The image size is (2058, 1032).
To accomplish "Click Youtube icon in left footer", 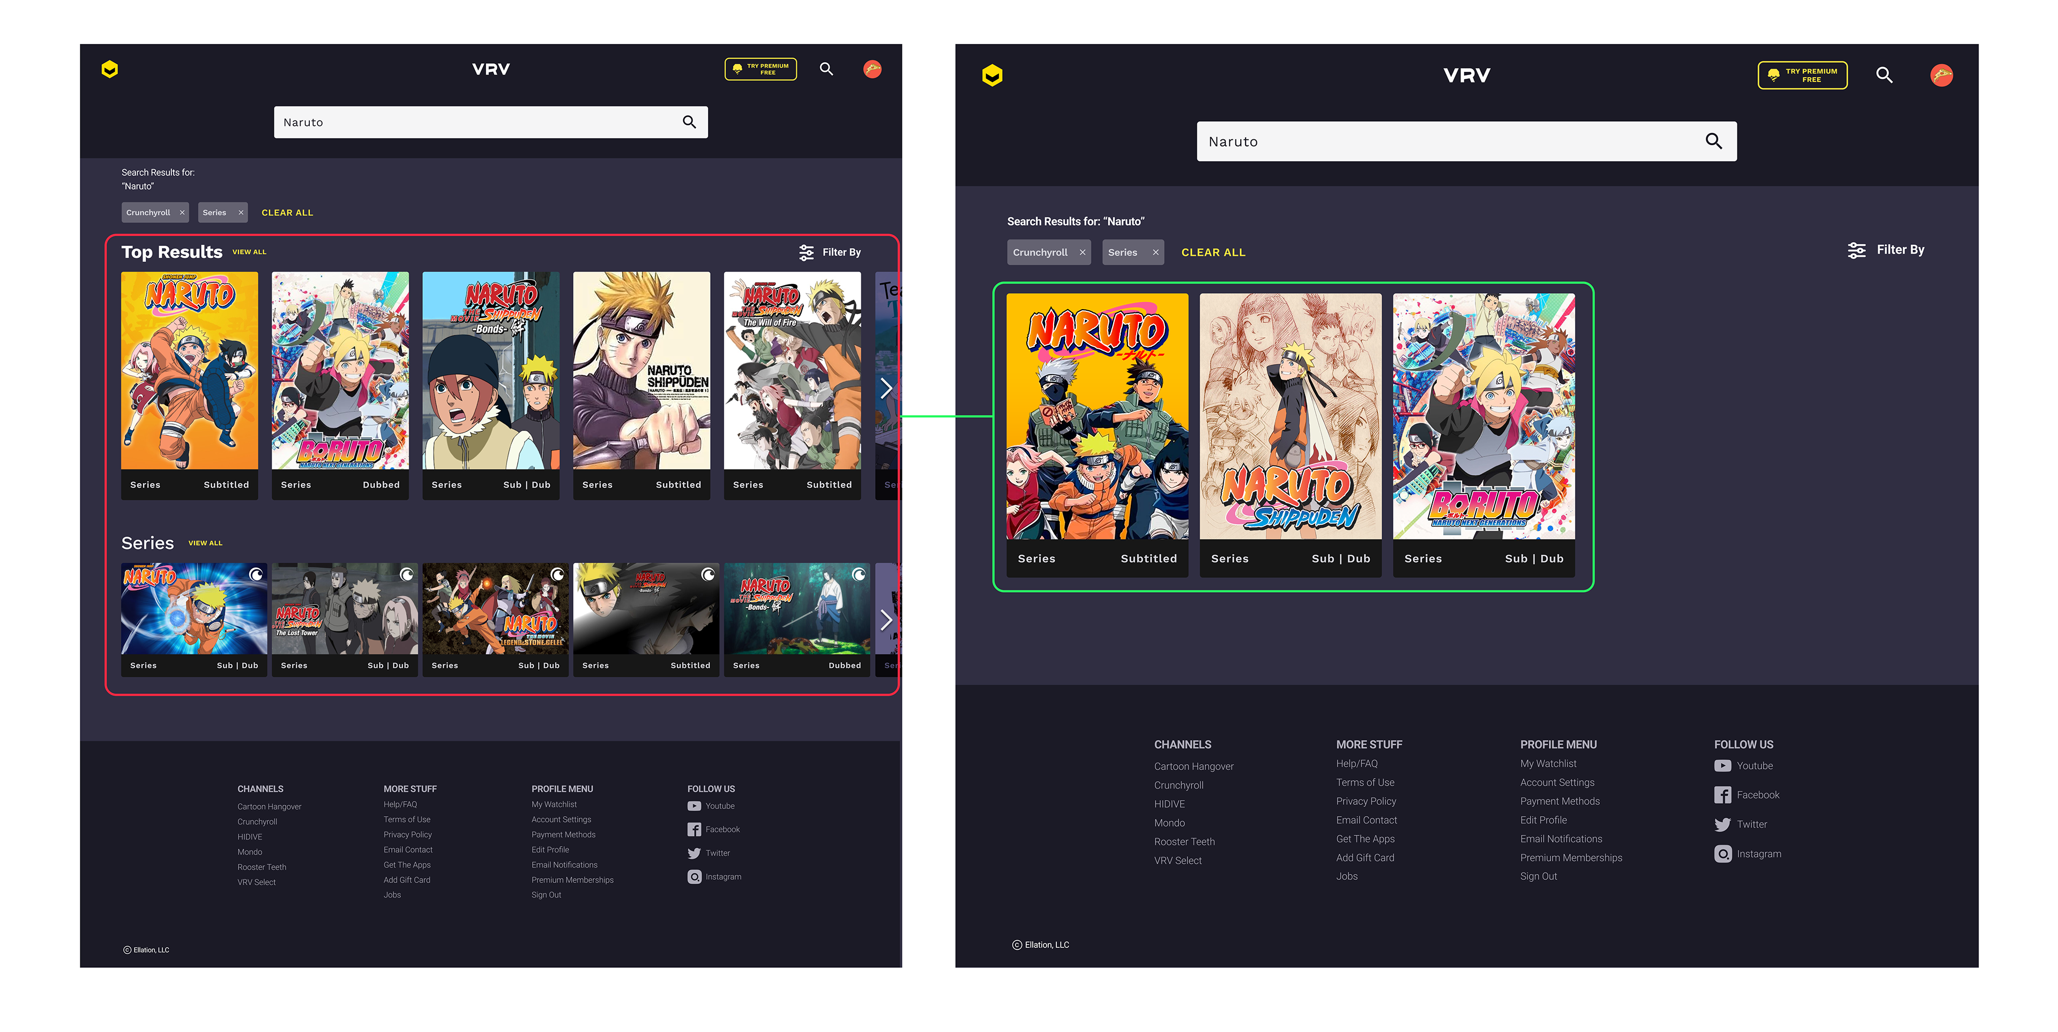I will (x=694, y=806).
